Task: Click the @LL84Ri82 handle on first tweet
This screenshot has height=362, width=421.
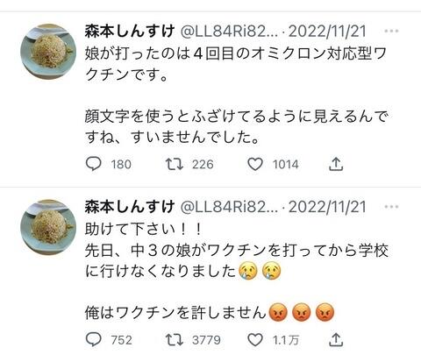Action: (x=230, y=32)
